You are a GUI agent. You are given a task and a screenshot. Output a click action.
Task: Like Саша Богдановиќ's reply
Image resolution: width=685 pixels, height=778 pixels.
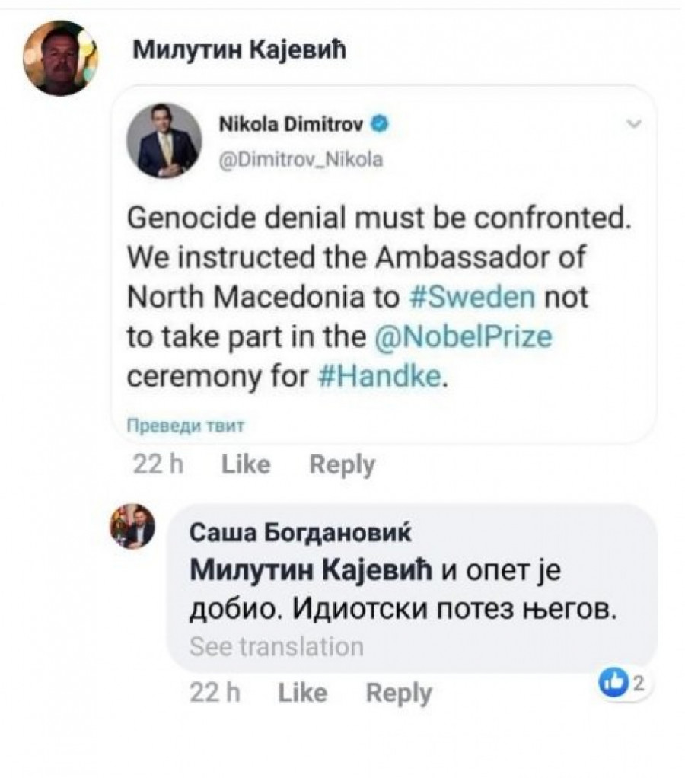(x=302, y=693)
